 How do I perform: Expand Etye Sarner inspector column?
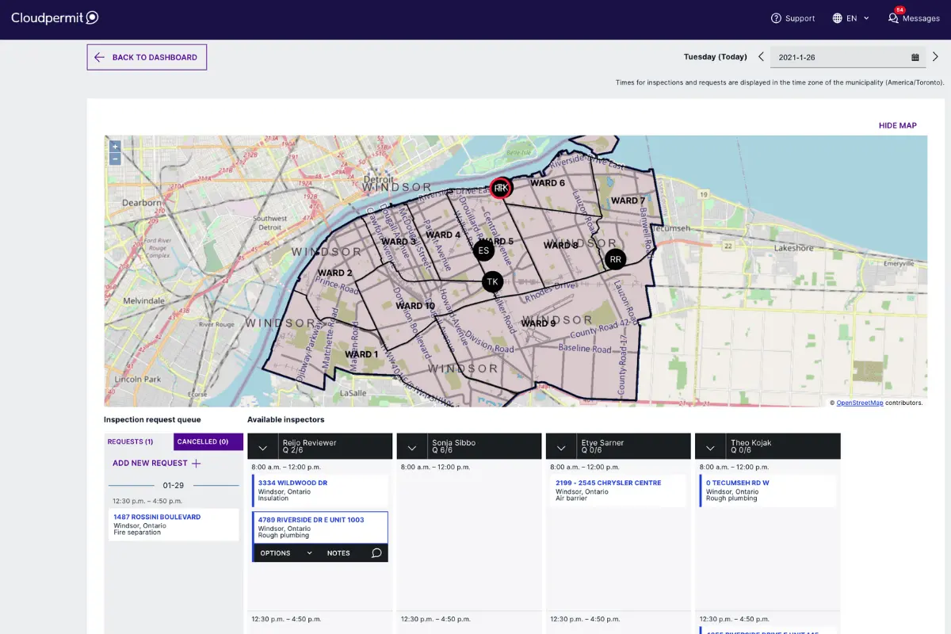point(561,447)
